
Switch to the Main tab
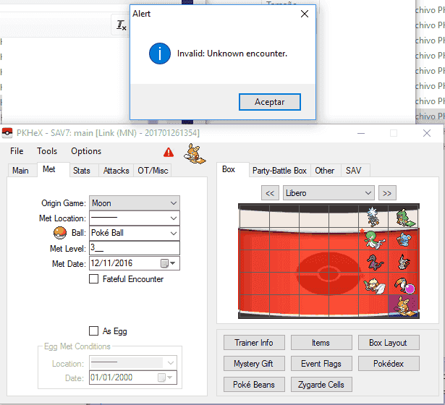(x=20, y=171)
